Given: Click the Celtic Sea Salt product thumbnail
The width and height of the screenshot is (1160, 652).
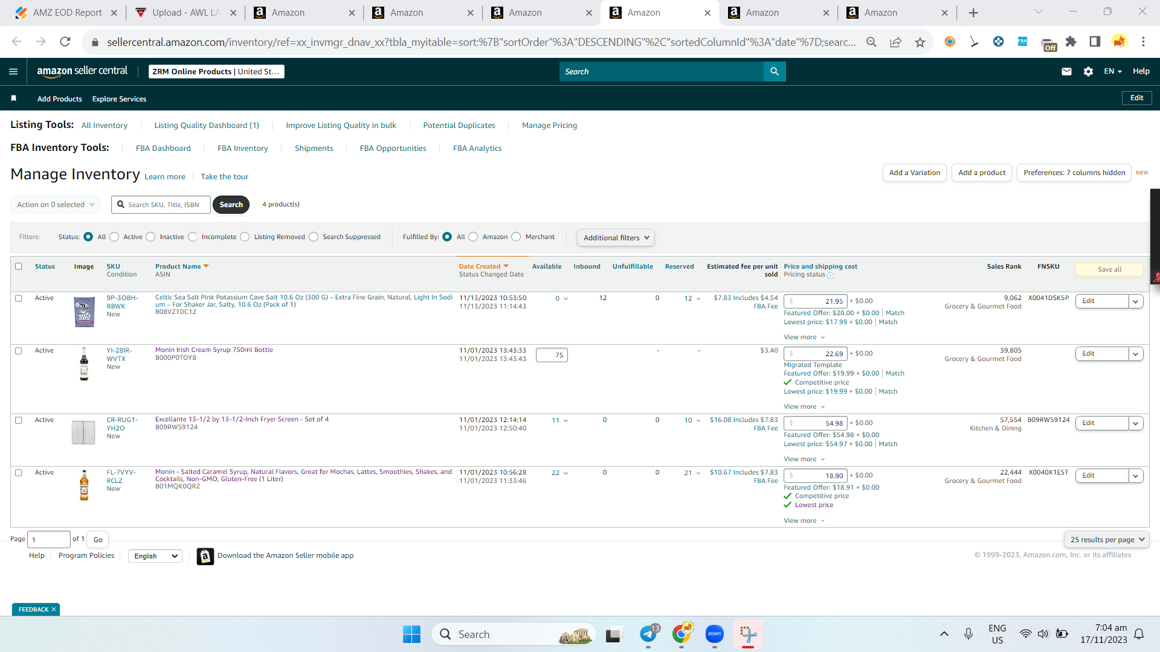Looking at the screenshot, I should click(x=84, y=312).
